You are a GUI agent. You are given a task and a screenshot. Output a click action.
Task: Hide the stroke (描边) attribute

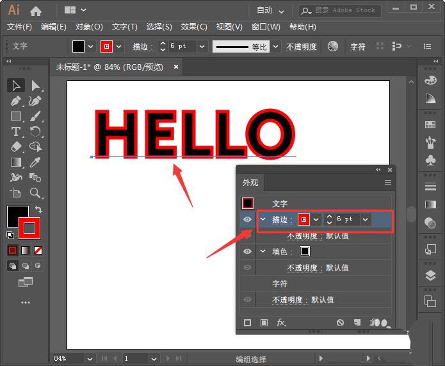247,219
